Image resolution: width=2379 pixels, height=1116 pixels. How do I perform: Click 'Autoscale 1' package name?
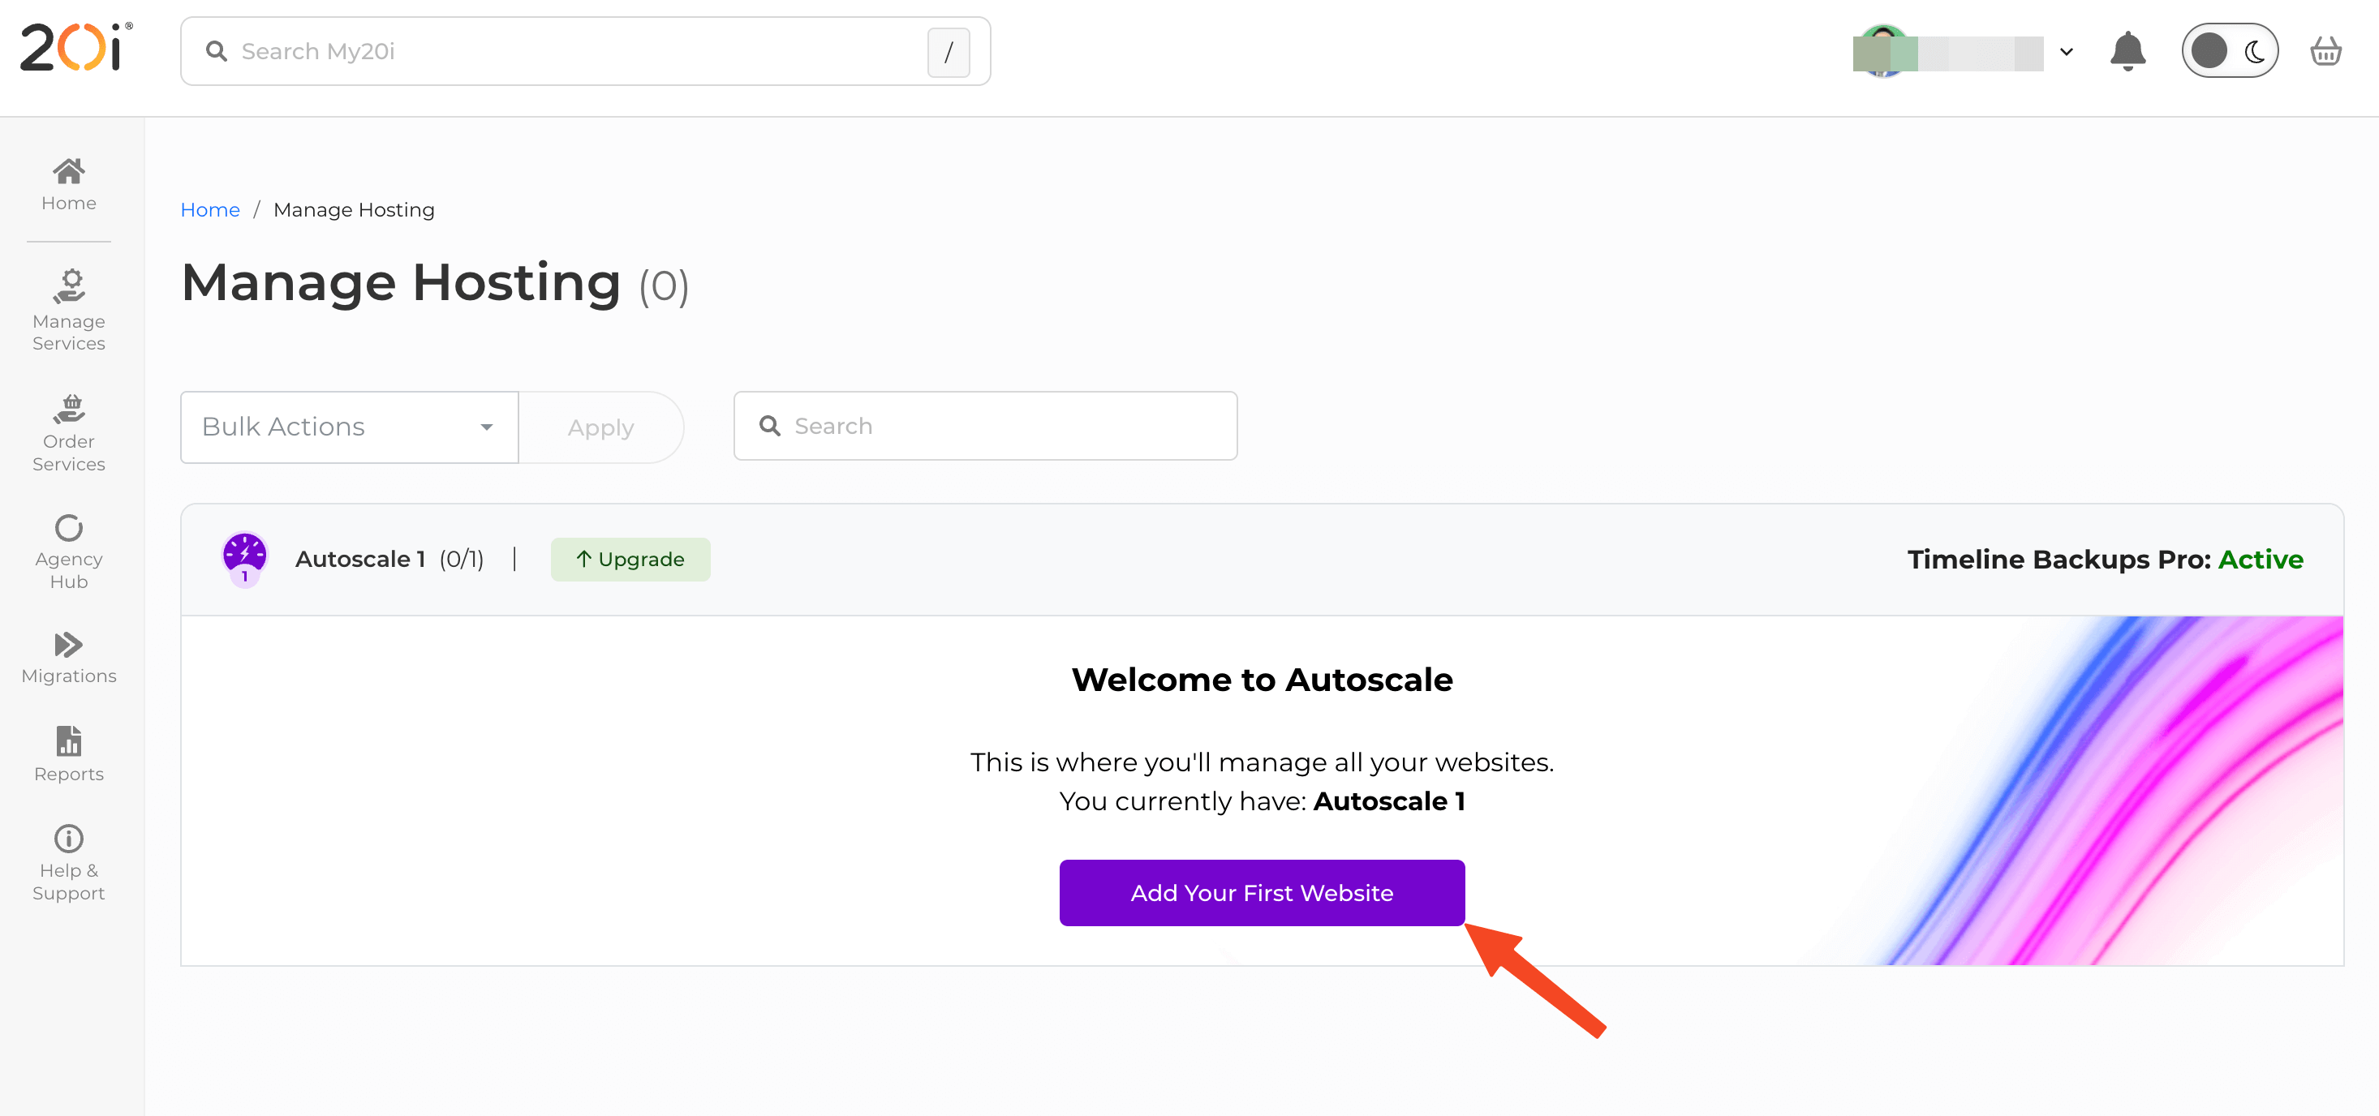(360, 559)
